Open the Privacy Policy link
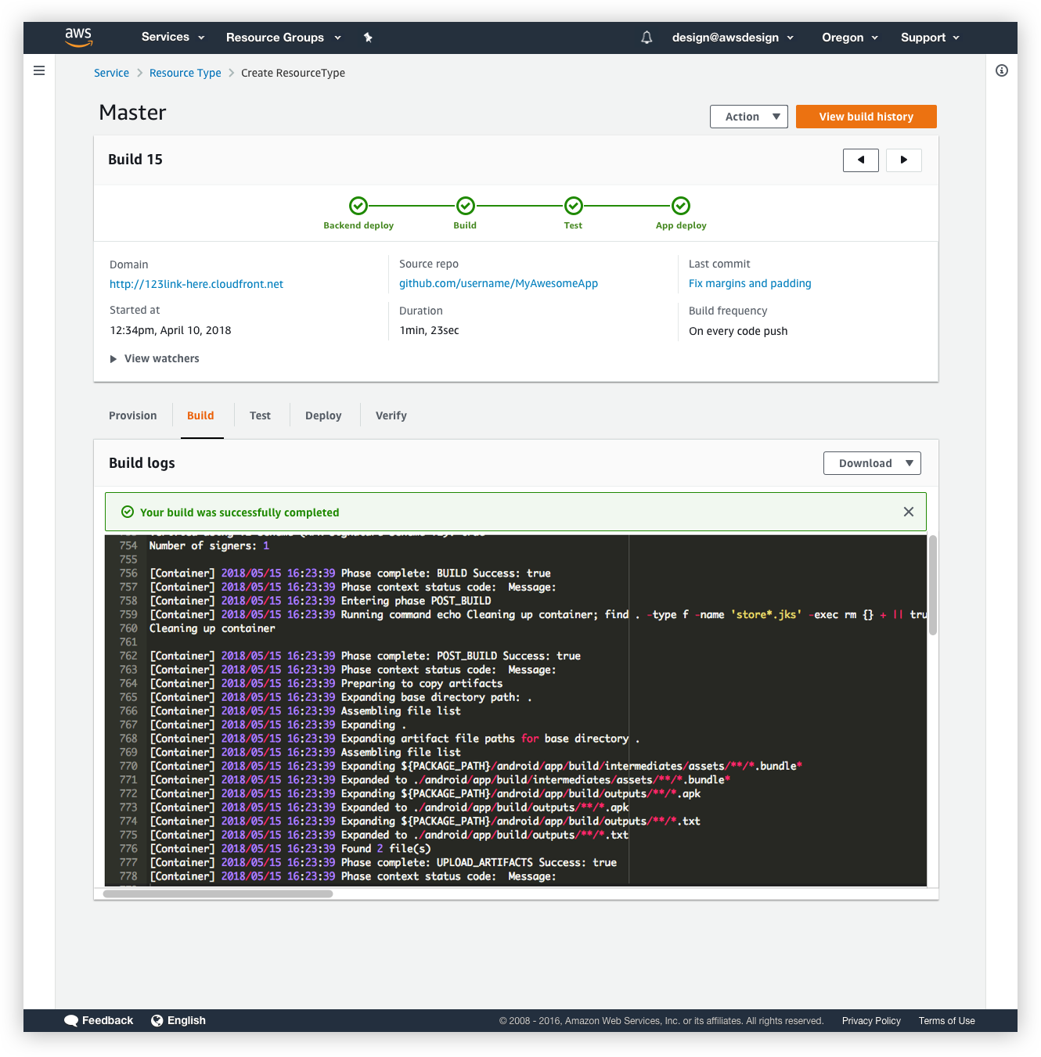Image resolution: width=1041 pixels, height=1057 pixels. click(871, 1021)
